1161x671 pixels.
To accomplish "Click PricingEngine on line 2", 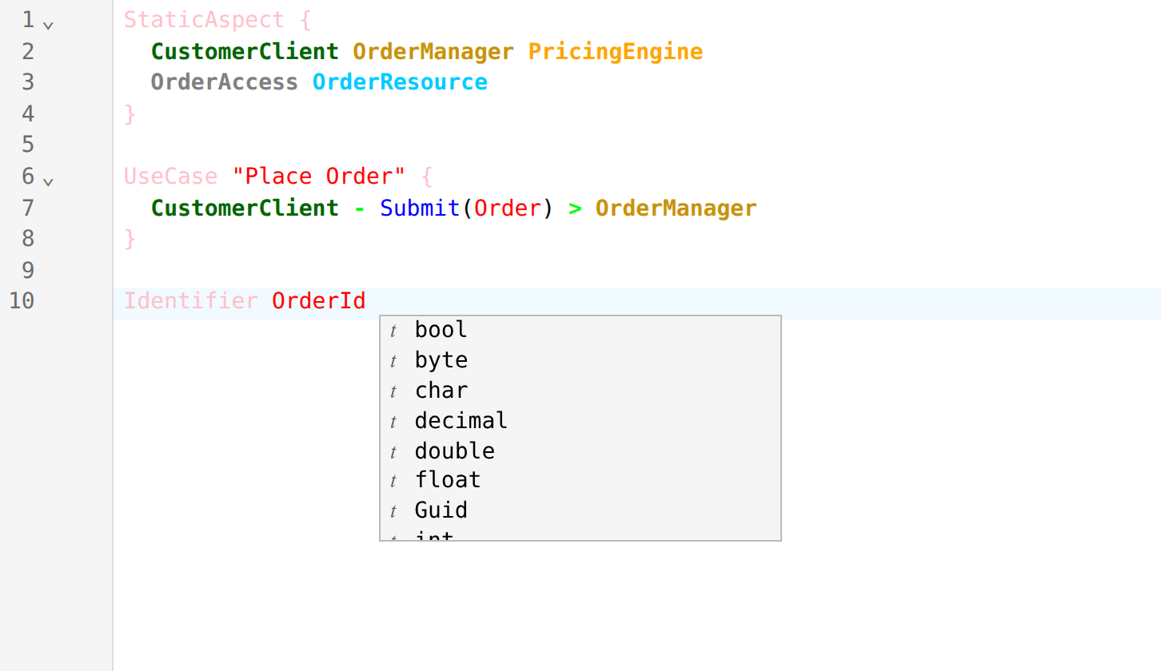I will 615,51.
